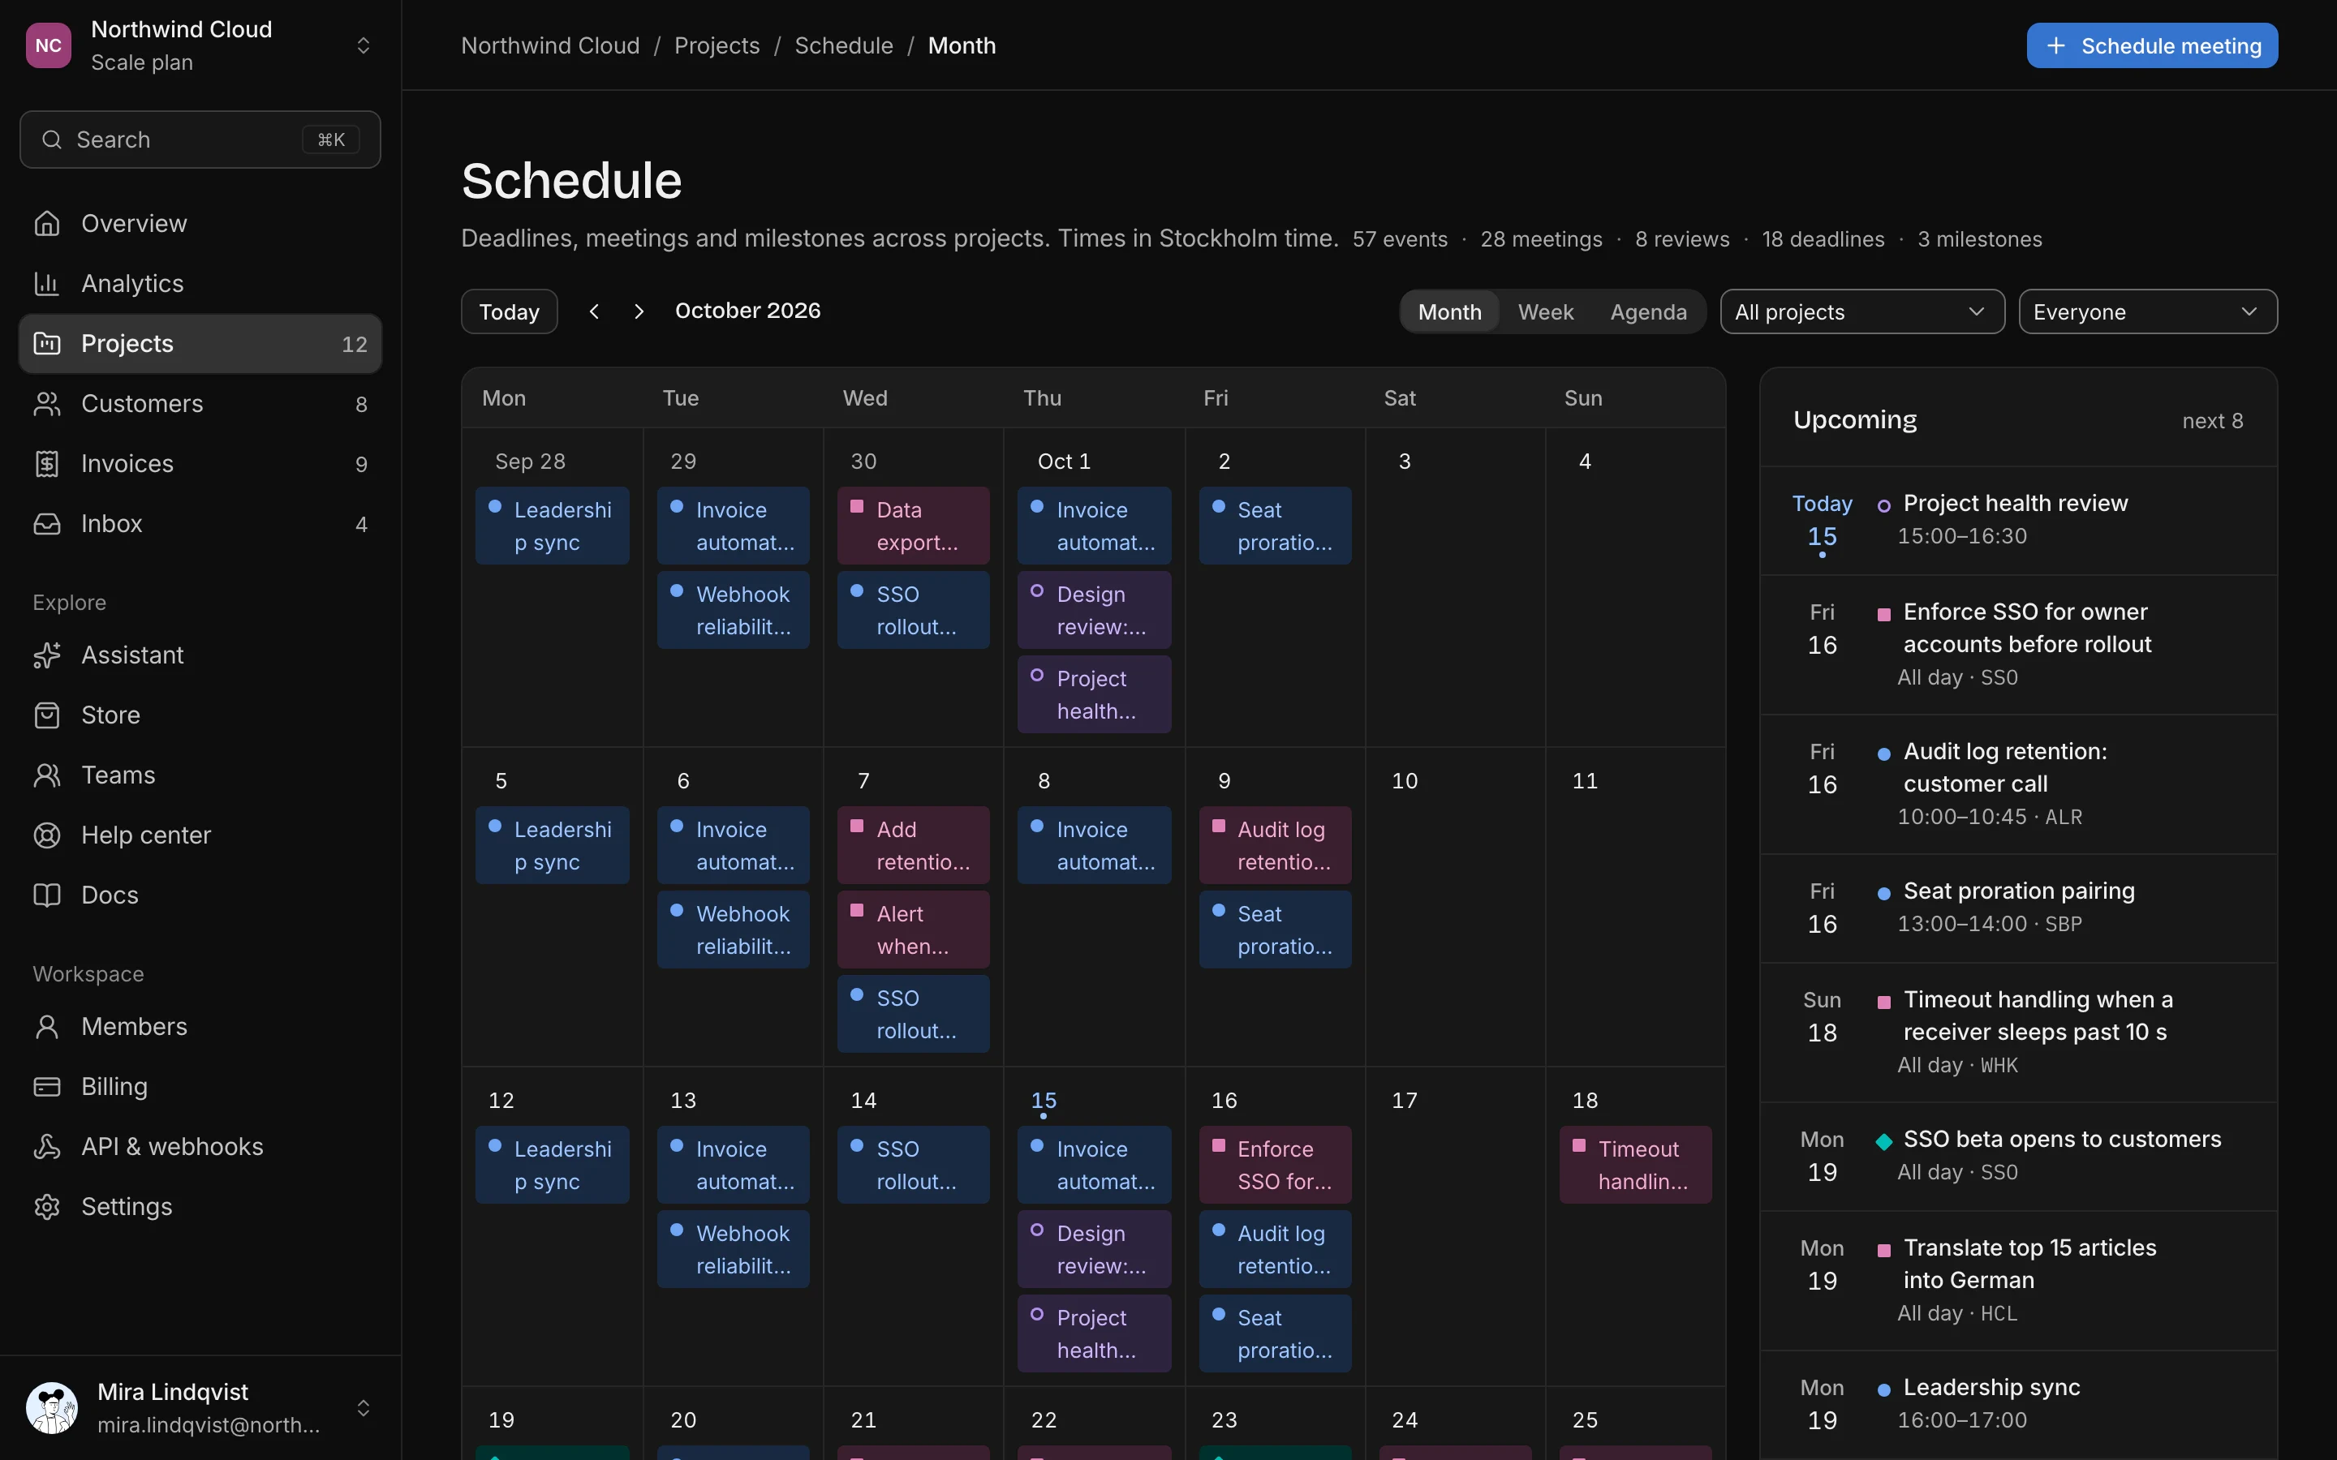Open Timeout handling event on Oct 18
2337x1460 pixels.
[x=1635, y=1166]
